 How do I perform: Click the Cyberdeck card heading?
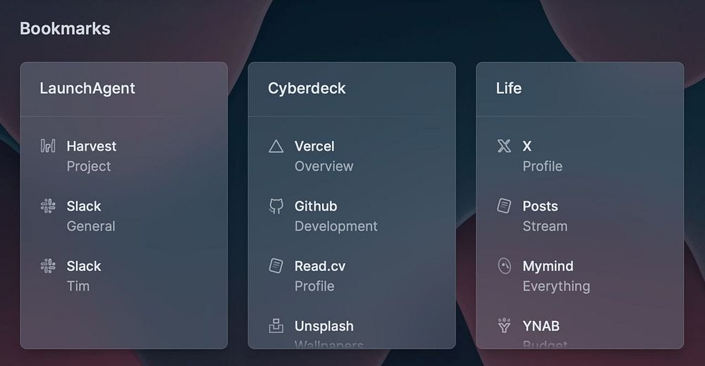pos(307,89)
